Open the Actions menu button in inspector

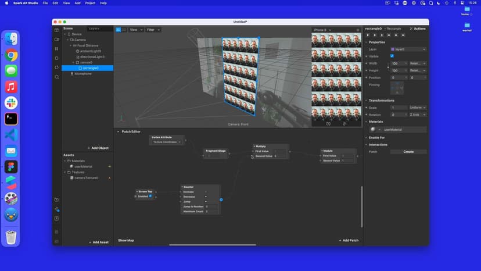point(418,28)
